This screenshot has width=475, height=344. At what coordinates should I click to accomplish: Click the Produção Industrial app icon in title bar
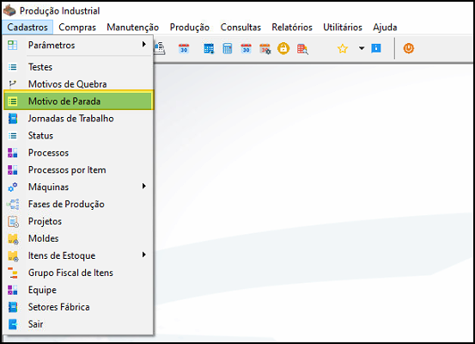point(9,10)
